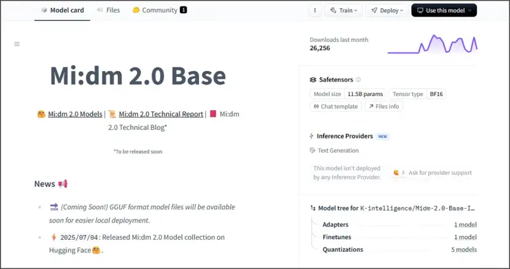Open the Mi:dm 2.0 Technical Report link
The image size is (510, 269).
click(161, 114)
